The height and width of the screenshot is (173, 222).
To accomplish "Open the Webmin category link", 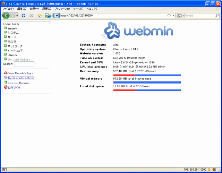I will tap(12, 28).
